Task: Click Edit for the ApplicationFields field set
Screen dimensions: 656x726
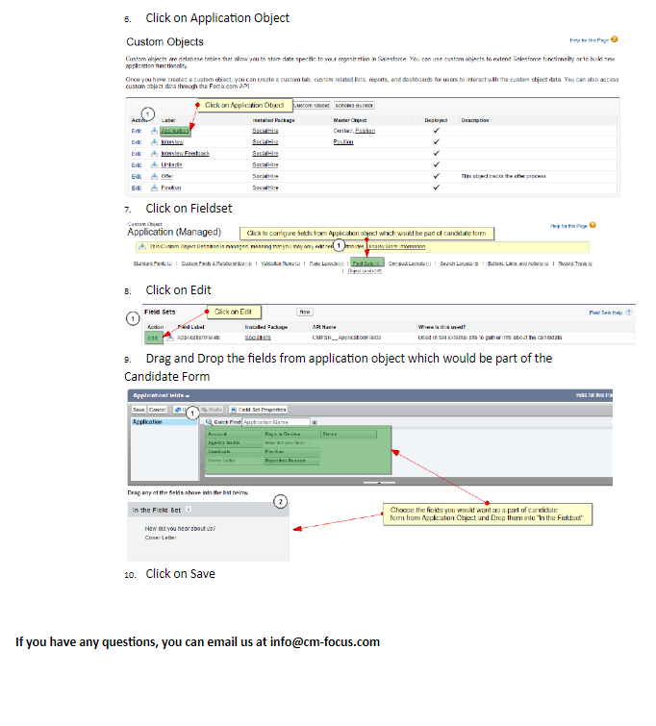Action: 153,338
